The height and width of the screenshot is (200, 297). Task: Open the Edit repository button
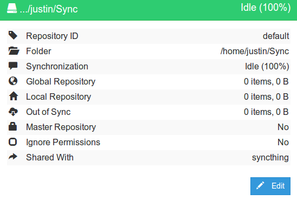pyautogui.click(x=270, y=186)
